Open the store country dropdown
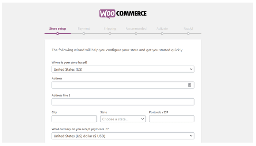 123,69
